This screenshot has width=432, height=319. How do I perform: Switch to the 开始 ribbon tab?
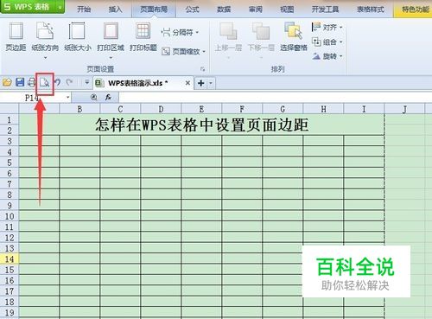click(84, 10)
